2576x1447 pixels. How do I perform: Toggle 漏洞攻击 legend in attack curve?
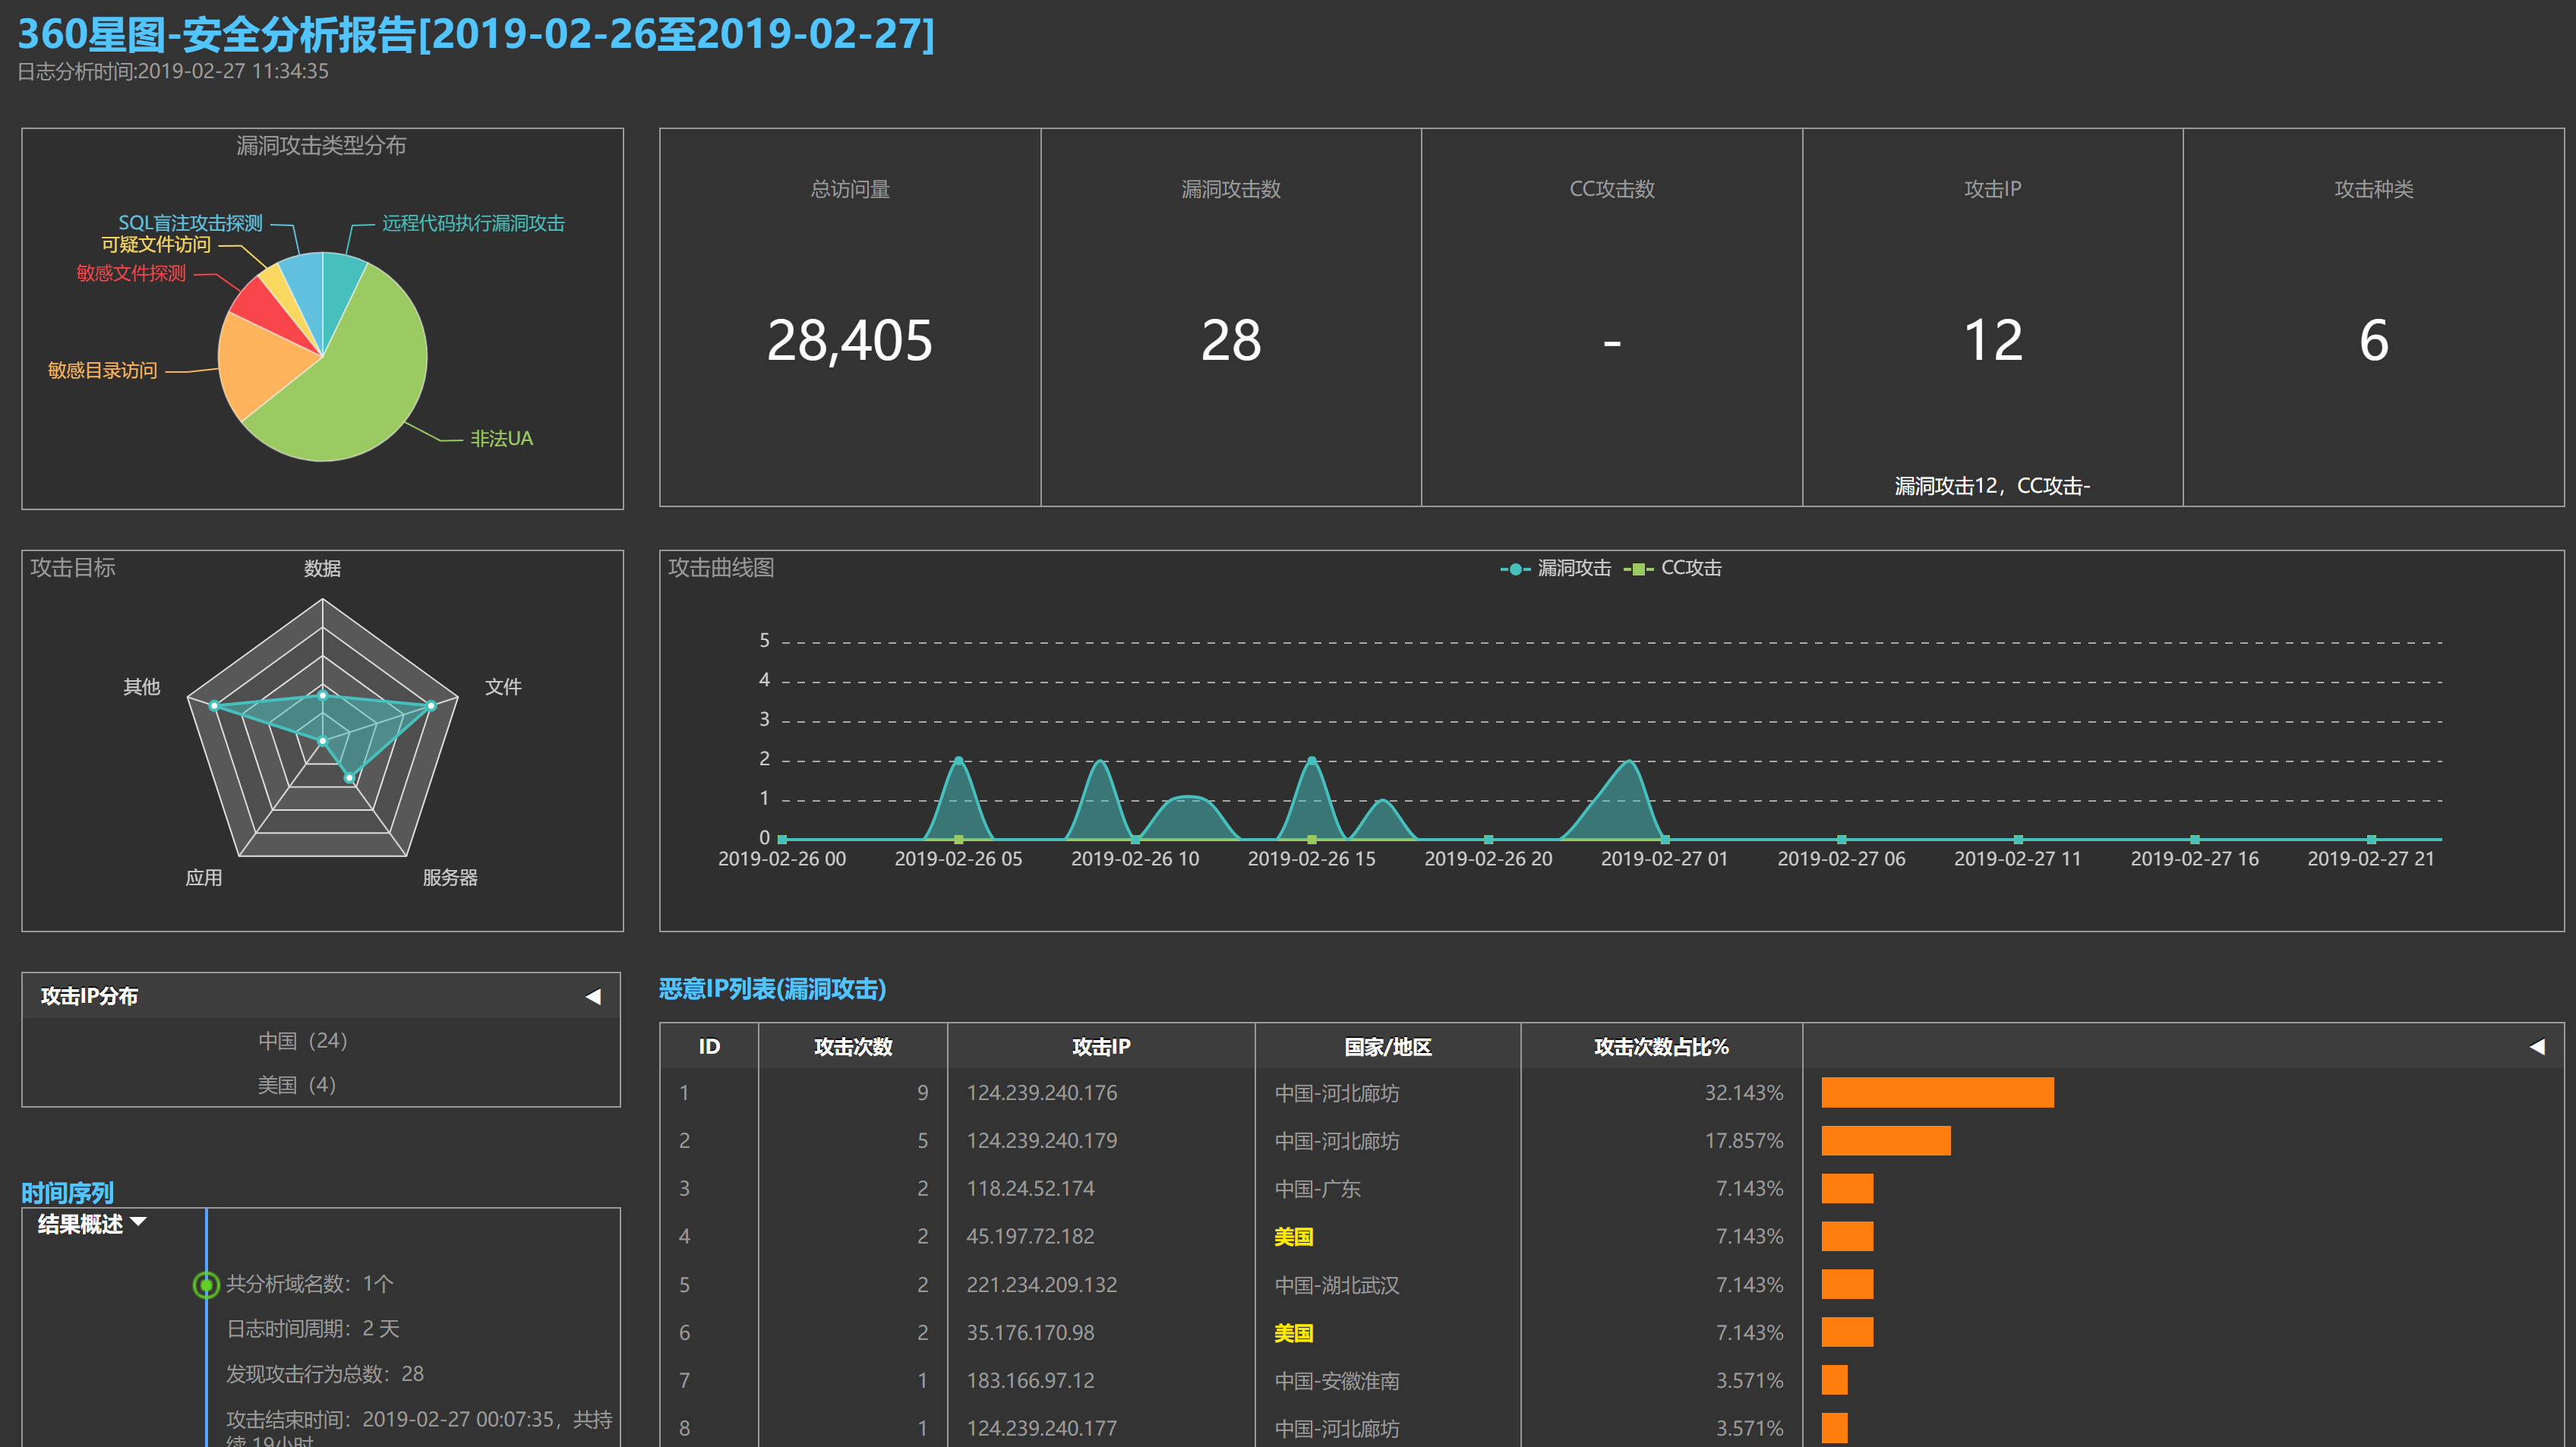[1555, 568]
